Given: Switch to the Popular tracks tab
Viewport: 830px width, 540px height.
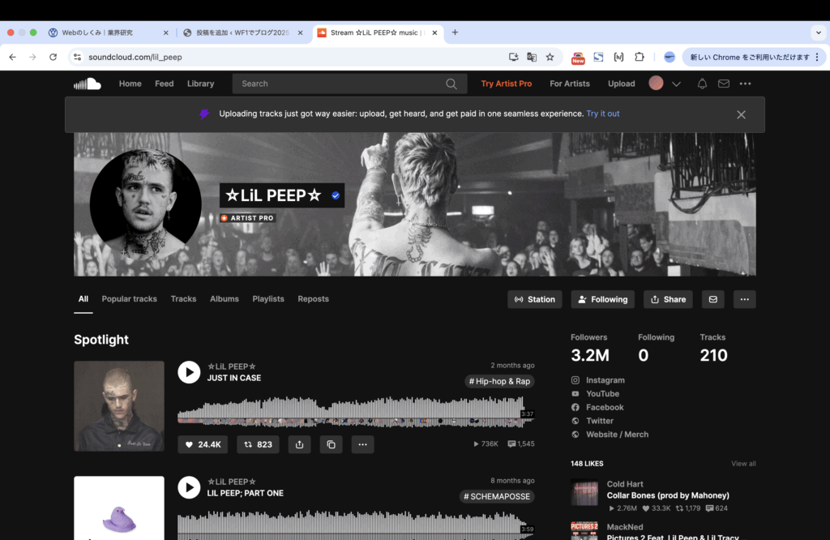Looking at the screenshot, I should tap(129, 299).
